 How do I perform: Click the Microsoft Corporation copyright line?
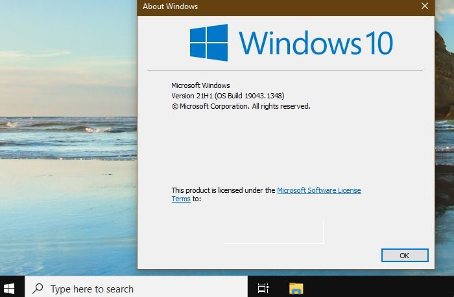[x=241, y=106]
